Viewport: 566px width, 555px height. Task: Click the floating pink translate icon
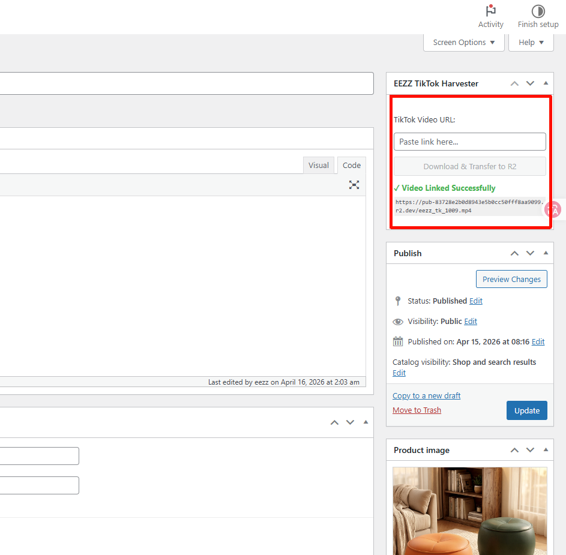coord(553,209)
